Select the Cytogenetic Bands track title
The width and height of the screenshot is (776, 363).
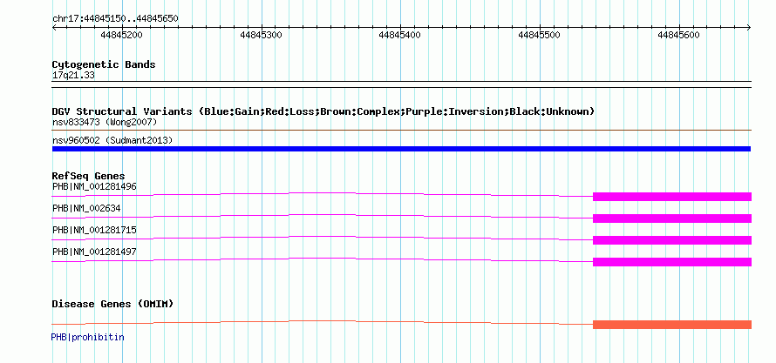tap(104, 64)
